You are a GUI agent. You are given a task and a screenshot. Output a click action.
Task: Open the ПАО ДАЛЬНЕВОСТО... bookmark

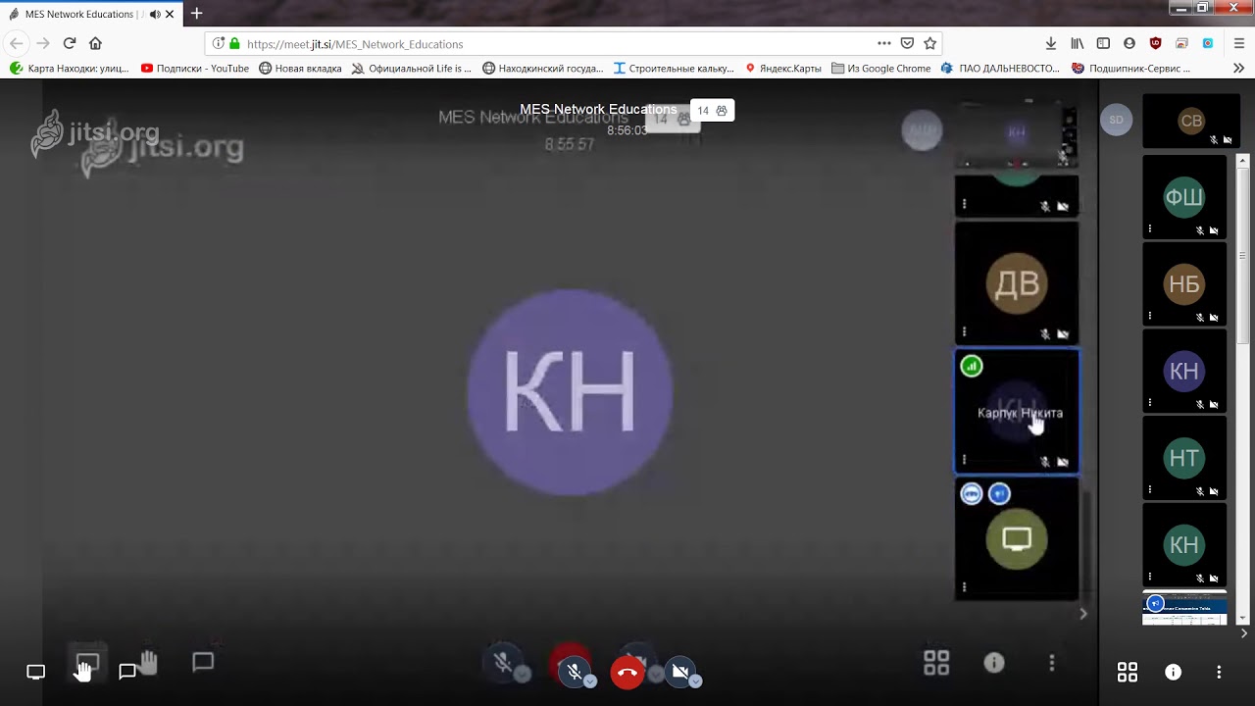(1000, 69)
